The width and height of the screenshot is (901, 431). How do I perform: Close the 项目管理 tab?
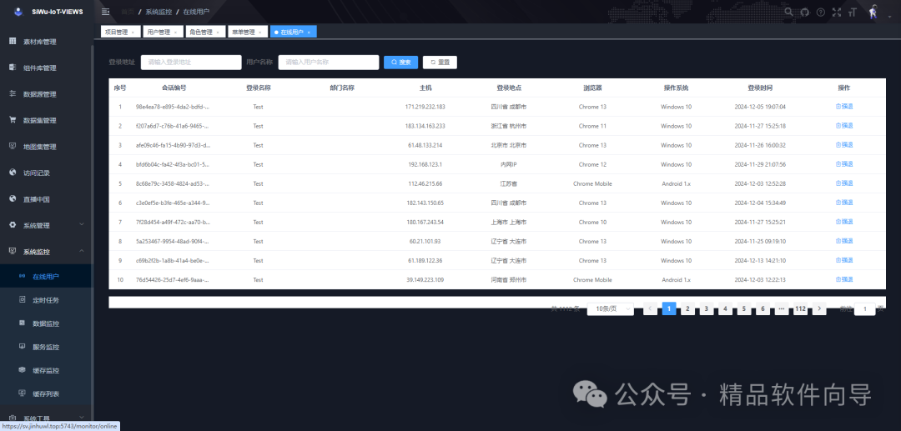[x=133, y=33]
